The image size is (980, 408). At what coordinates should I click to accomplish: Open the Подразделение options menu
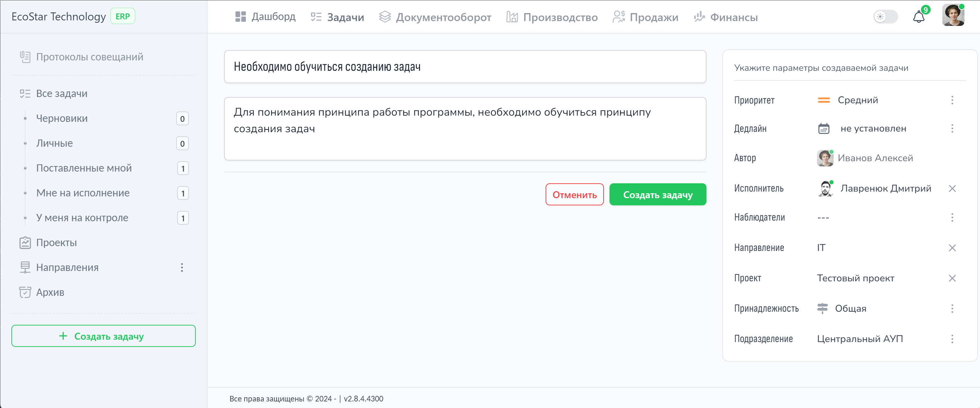pyautogui.click(x=953, y=339)
